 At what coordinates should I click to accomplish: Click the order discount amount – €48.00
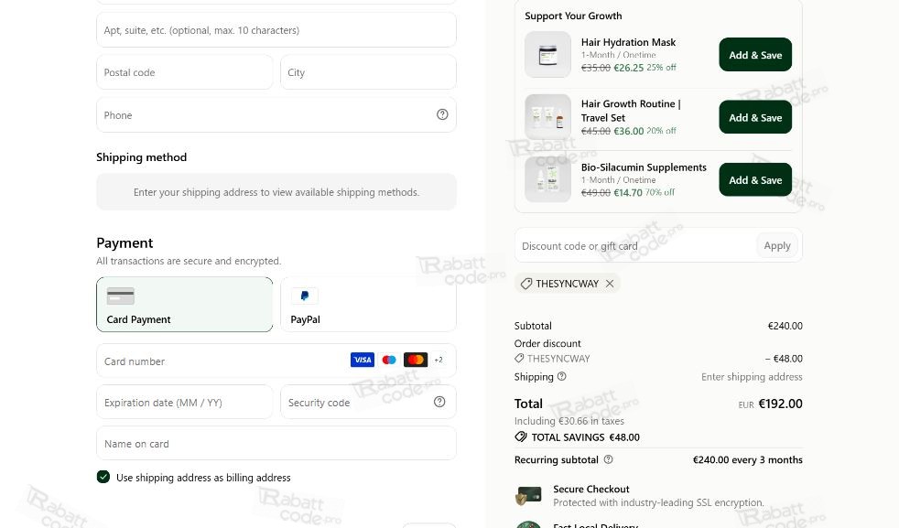click(x=783, y=359)
